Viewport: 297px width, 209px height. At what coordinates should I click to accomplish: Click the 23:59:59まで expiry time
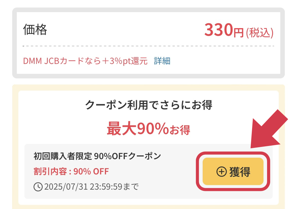tap(114, 187)
